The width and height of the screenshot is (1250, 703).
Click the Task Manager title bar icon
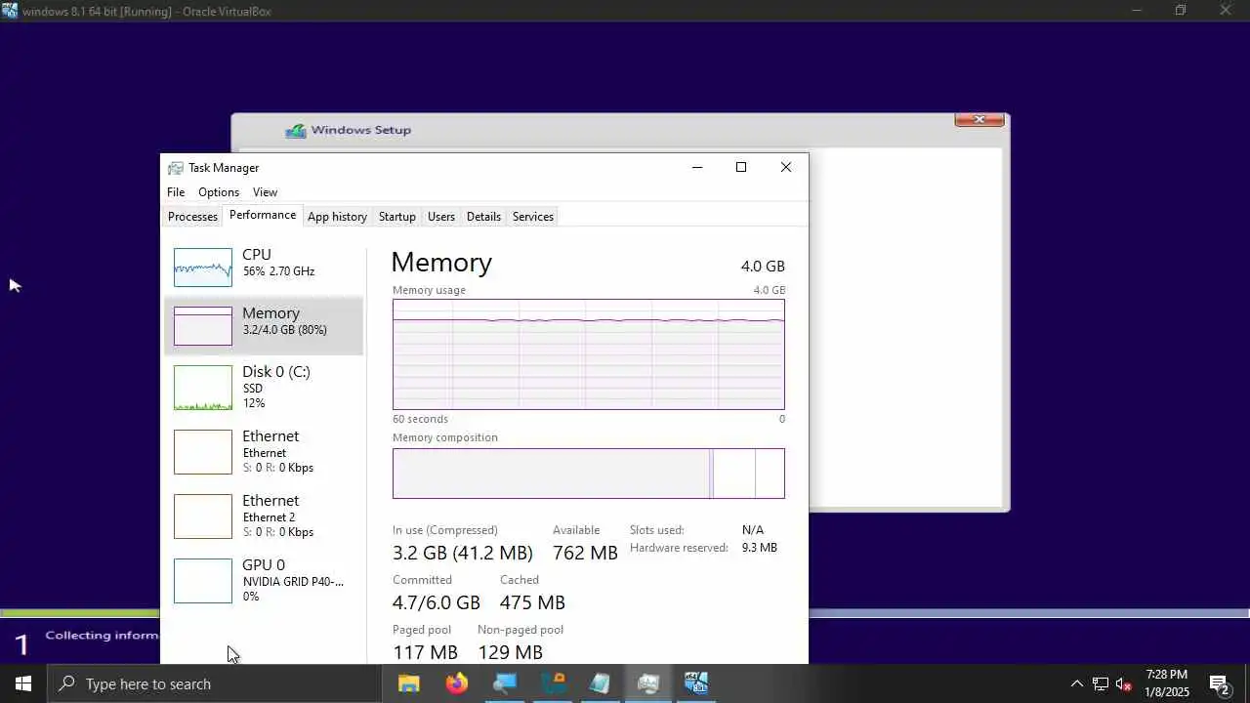coord(175,168)
